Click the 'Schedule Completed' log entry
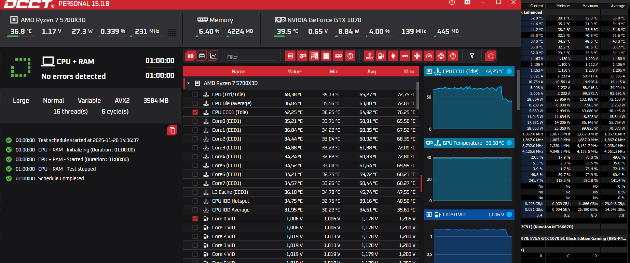630x263 pixels. click(x=61, y=178)
